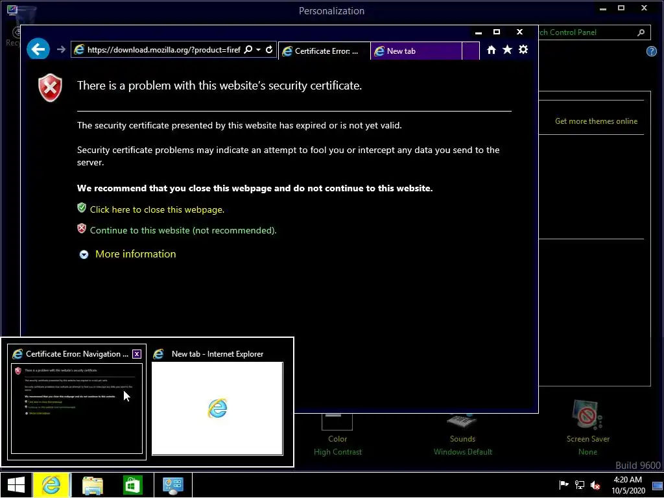The image size is (664, 498).
Task: Click the More information link text
Action: [x=136, y=254]
